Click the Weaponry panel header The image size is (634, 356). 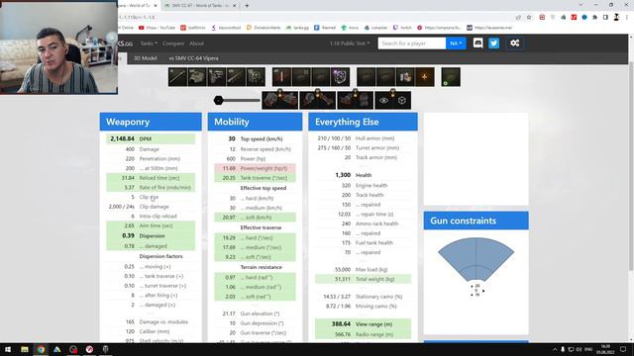pos(151,122)
